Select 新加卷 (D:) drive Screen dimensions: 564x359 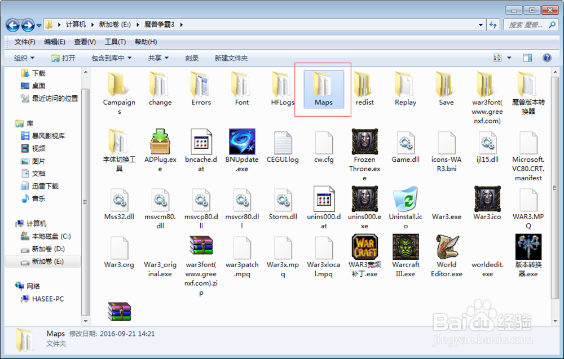43,249
